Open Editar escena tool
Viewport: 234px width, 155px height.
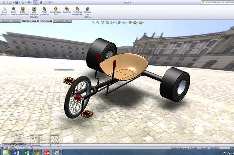pyautogui.click(x=14, y=11)
